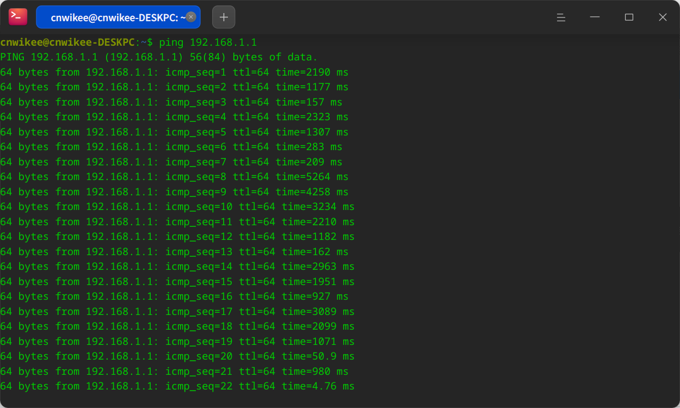Click the icmp_seq=5 time=1307 ms line
680x408 pixels.
point(174,132)
